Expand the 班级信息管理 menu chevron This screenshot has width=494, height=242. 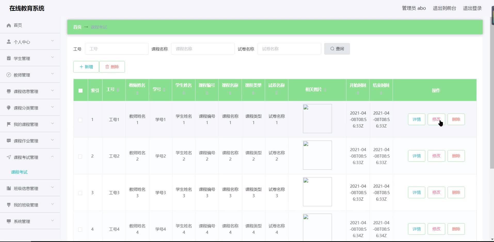click(52, 188)
